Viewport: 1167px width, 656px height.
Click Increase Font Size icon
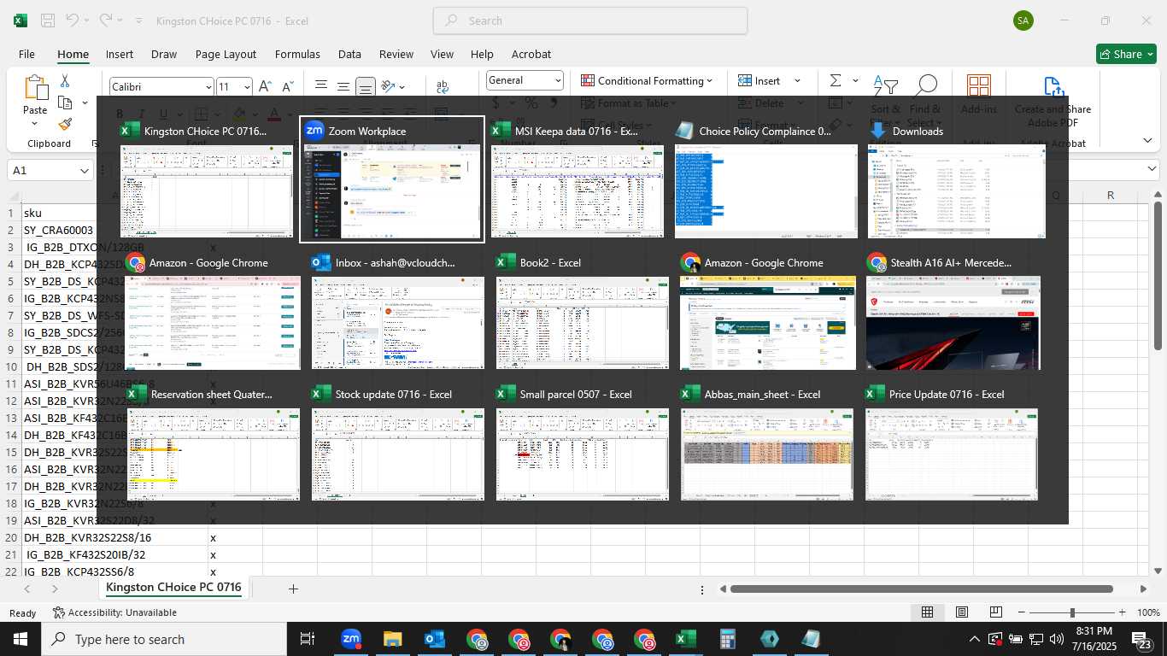pyautogui.click(x=266, y=86)
